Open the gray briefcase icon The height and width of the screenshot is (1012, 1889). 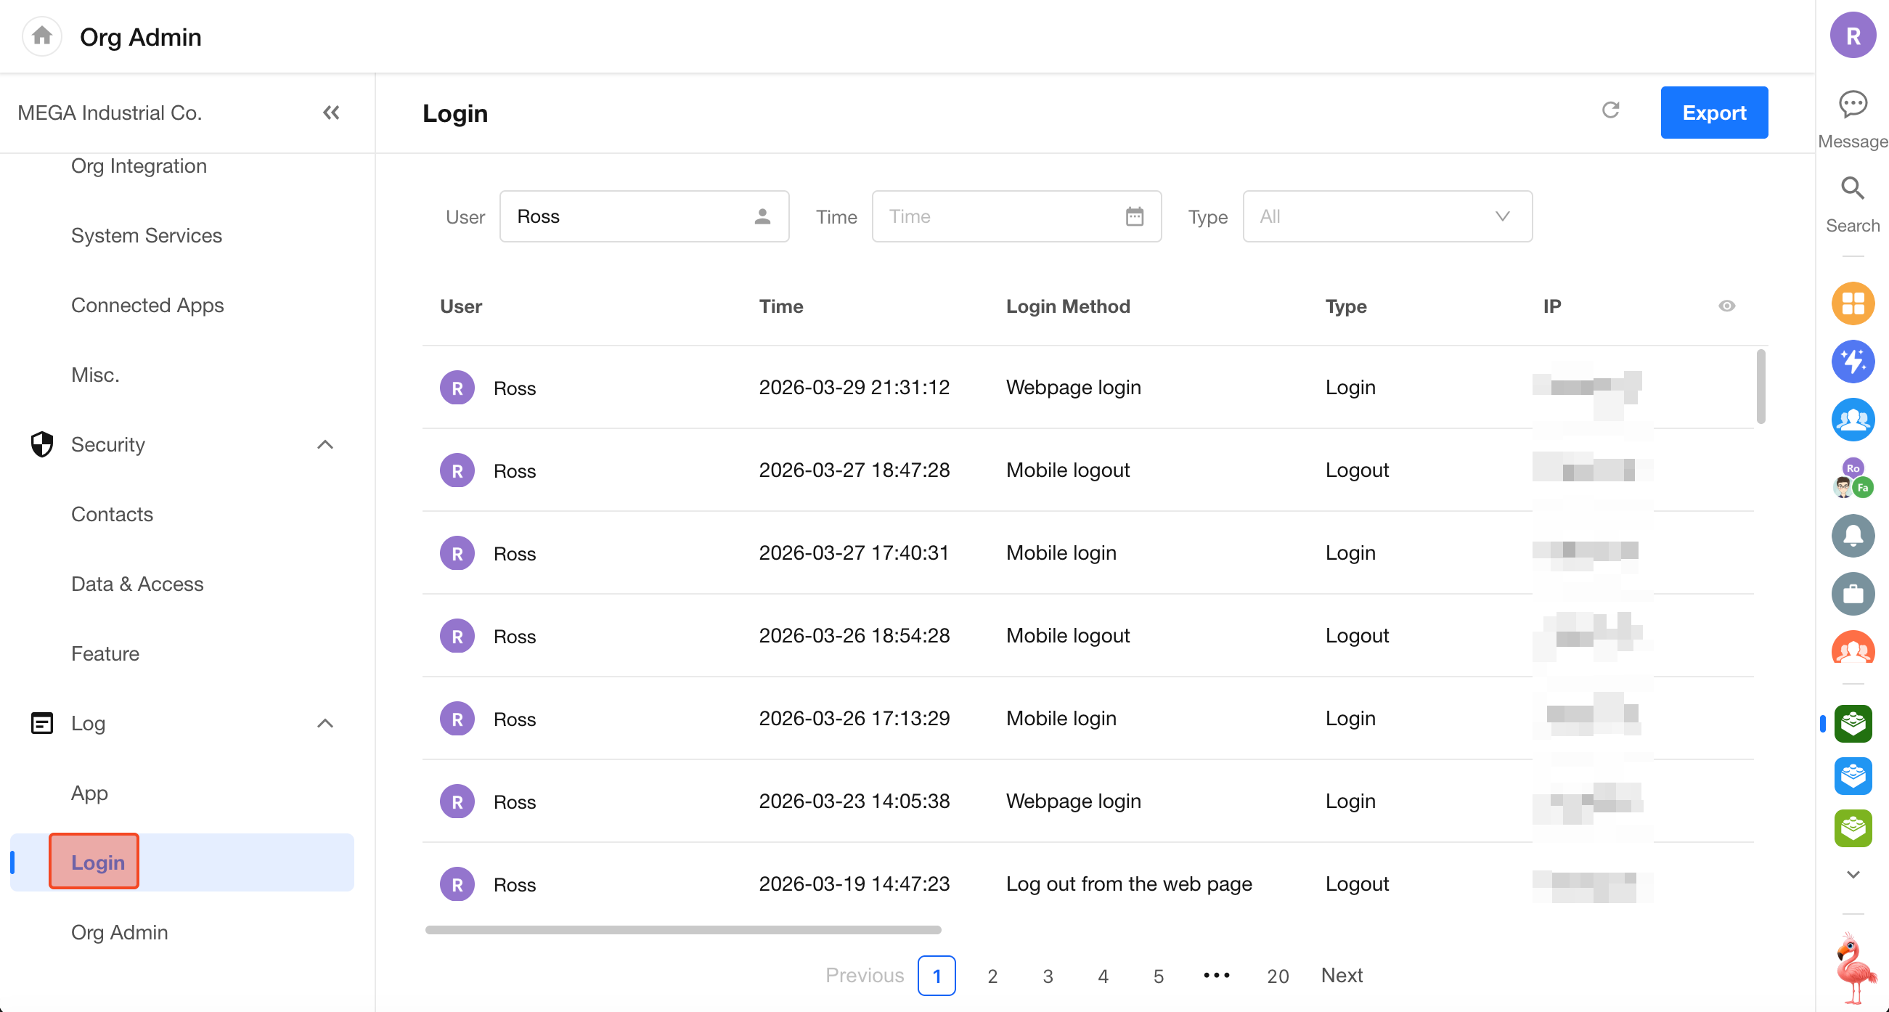pyautogui.click(x=1852, y=593)
